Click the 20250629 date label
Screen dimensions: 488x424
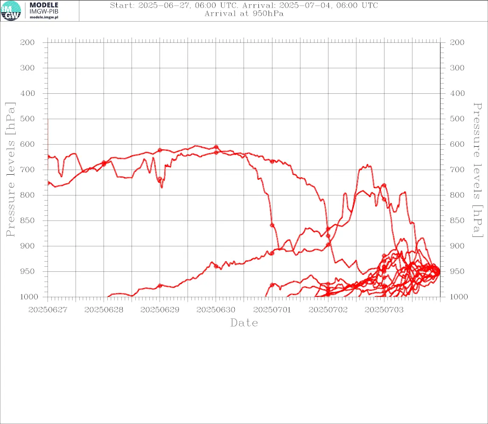(x=160, y=310)
